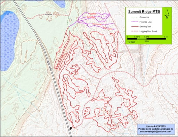Image resolution: width=178 pixels, height=137 pixels.
Task: Click the 1:4,000 scale ratio text
Action: (x=131, y=42)
